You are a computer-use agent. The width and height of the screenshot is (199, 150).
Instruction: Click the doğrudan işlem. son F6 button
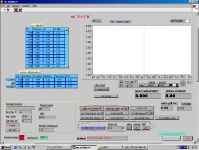[117, 109]
